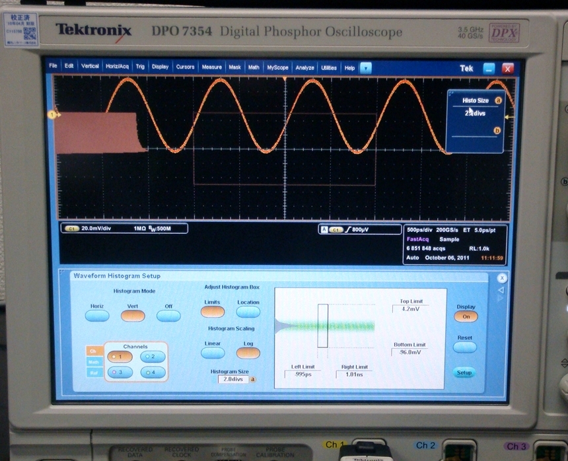The image size is (568, 461).
Task: Select Vert histogram mode
Action: 133,316
